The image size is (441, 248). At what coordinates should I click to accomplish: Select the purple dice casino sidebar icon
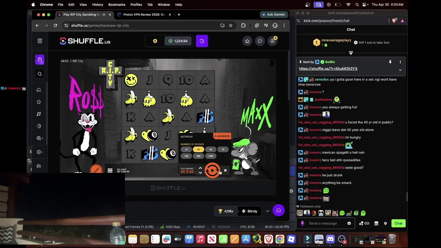click(x=40, y=60)
